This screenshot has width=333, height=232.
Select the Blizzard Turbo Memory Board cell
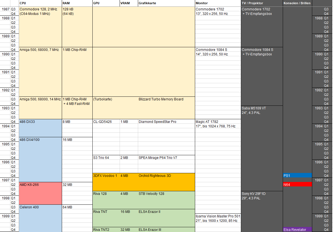pos(166,99)
